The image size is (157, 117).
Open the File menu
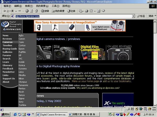7,6
